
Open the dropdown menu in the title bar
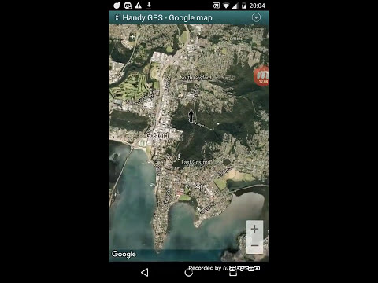[256, 17]
